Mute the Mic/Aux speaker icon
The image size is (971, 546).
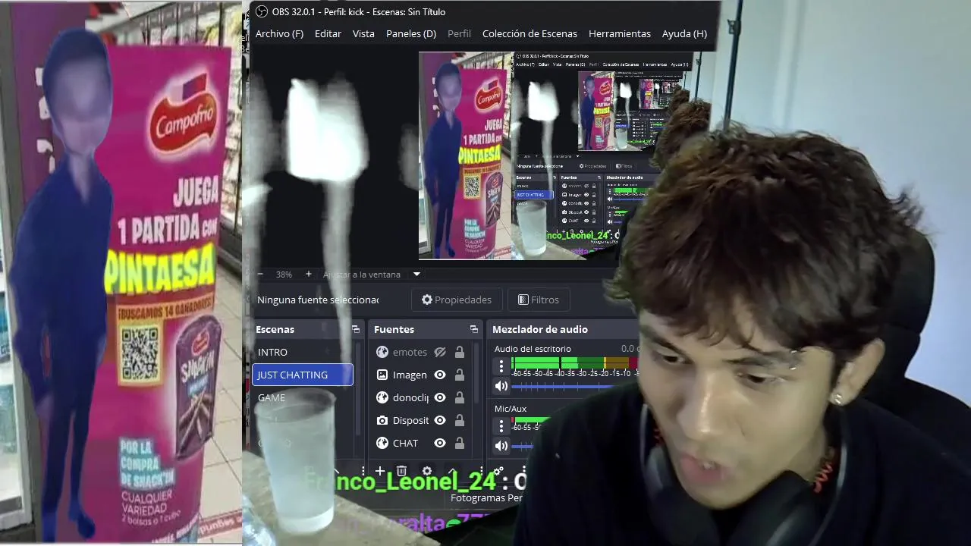tap(501, 446)
